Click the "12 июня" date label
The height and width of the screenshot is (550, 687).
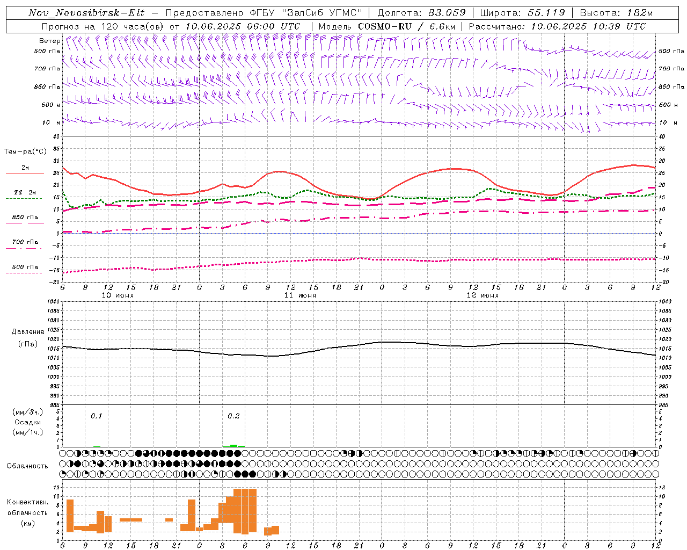pos(483,295)
